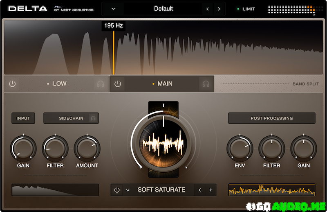The height and width of the screenshot is (212, 327).
Task: Expand the meter caret below level grid
Action: click(x=314, y=15)
